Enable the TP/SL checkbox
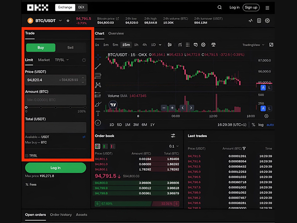The image size is (297, 223). (27, 156)
